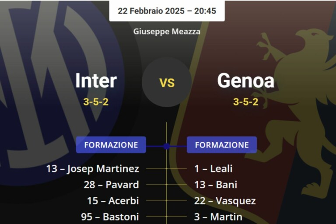Select Genoa player 13 – Bani
336x224 pixels.
(x=216, y=185)
